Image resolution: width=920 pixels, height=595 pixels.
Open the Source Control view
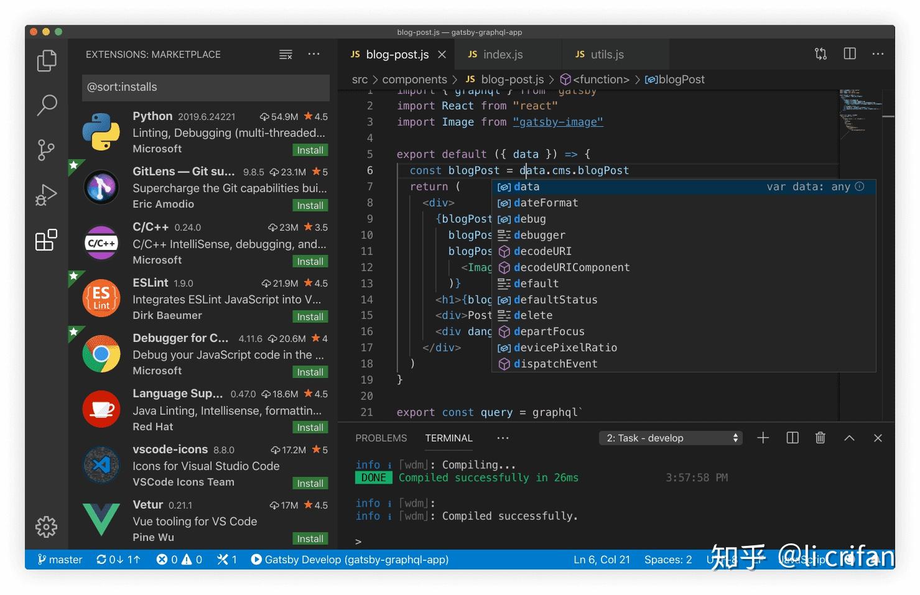point(47,150)
